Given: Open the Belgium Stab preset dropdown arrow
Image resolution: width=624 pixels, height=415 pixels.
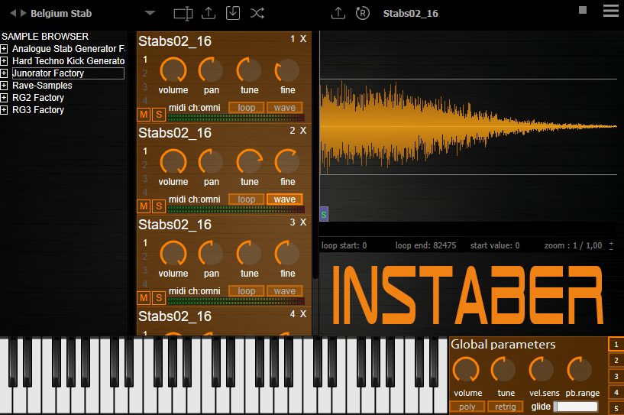Looking at the screenshot, I should (150, 13).
